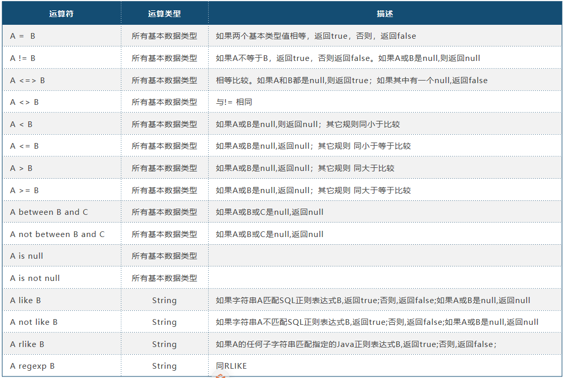Click the '同RLIKE' description text
Viewport: 564px width, 378px height.
pyautogui.click(x=231, y=366)
